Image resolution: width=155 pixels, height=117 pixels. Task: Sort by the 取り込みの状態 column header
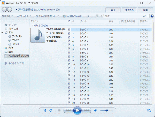pos(129,21)
